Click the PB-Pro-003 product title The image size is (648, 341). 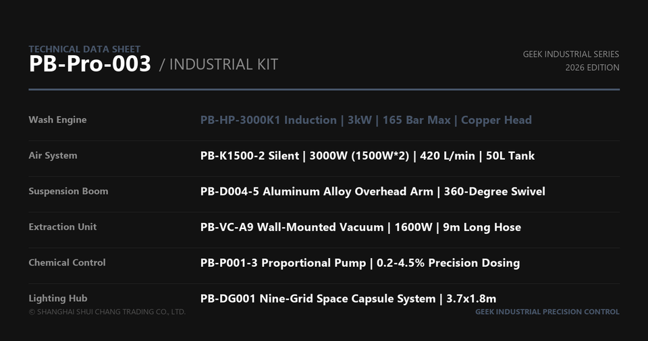pos(90,64)
